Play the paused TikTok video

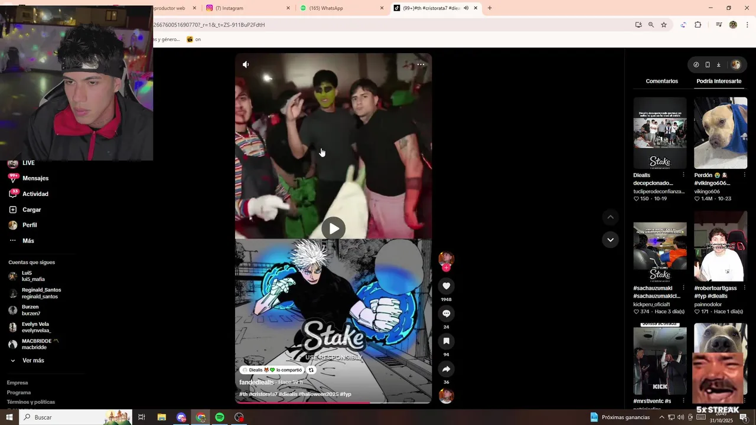click(x=334, y=228)
